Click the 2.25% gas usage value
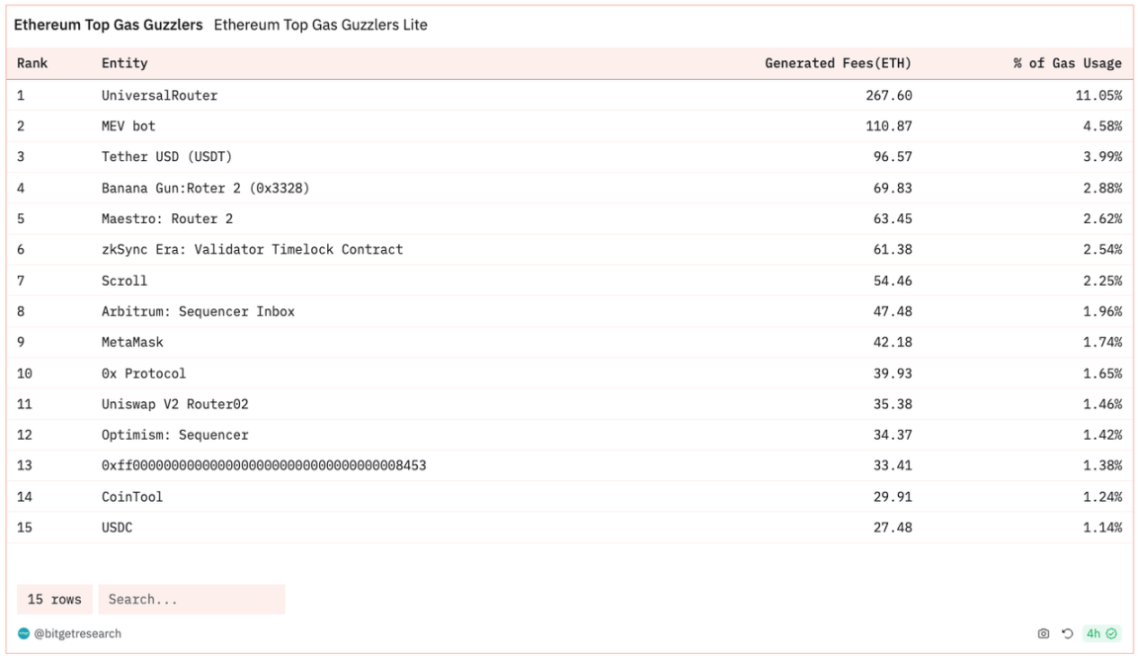The image size is (1138, 661). (1102, 281)
